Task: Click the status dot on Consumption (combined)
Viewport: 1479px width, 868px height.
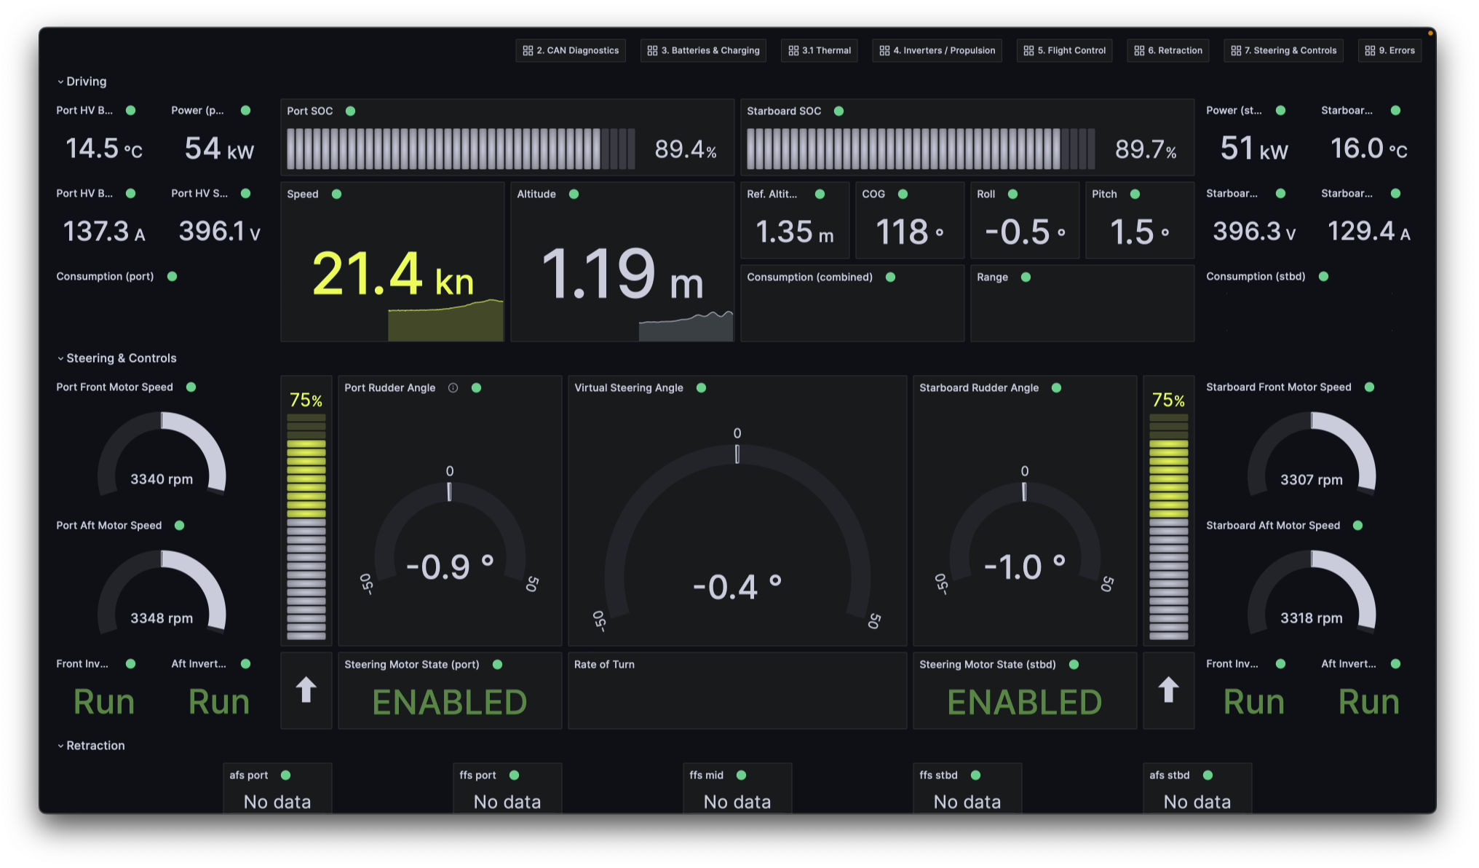Action: (889, 277)
